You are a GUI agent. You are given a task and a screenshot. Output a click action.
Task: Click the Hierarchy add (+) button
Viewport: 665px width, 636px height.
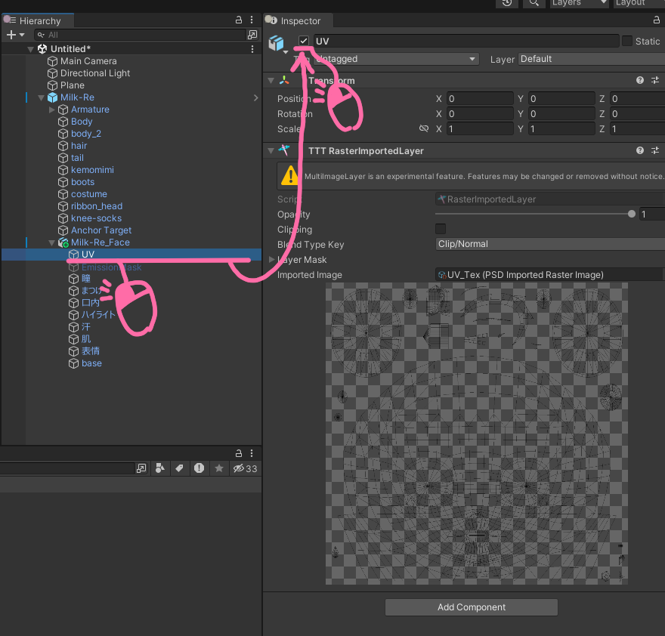tap(11, 35)
